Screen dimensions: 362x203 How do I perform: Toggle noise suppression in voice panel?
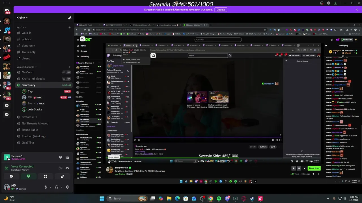point(60,168)
